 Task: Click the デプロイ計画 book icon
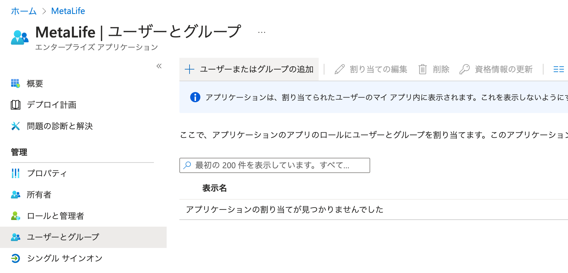coord(16,105)
